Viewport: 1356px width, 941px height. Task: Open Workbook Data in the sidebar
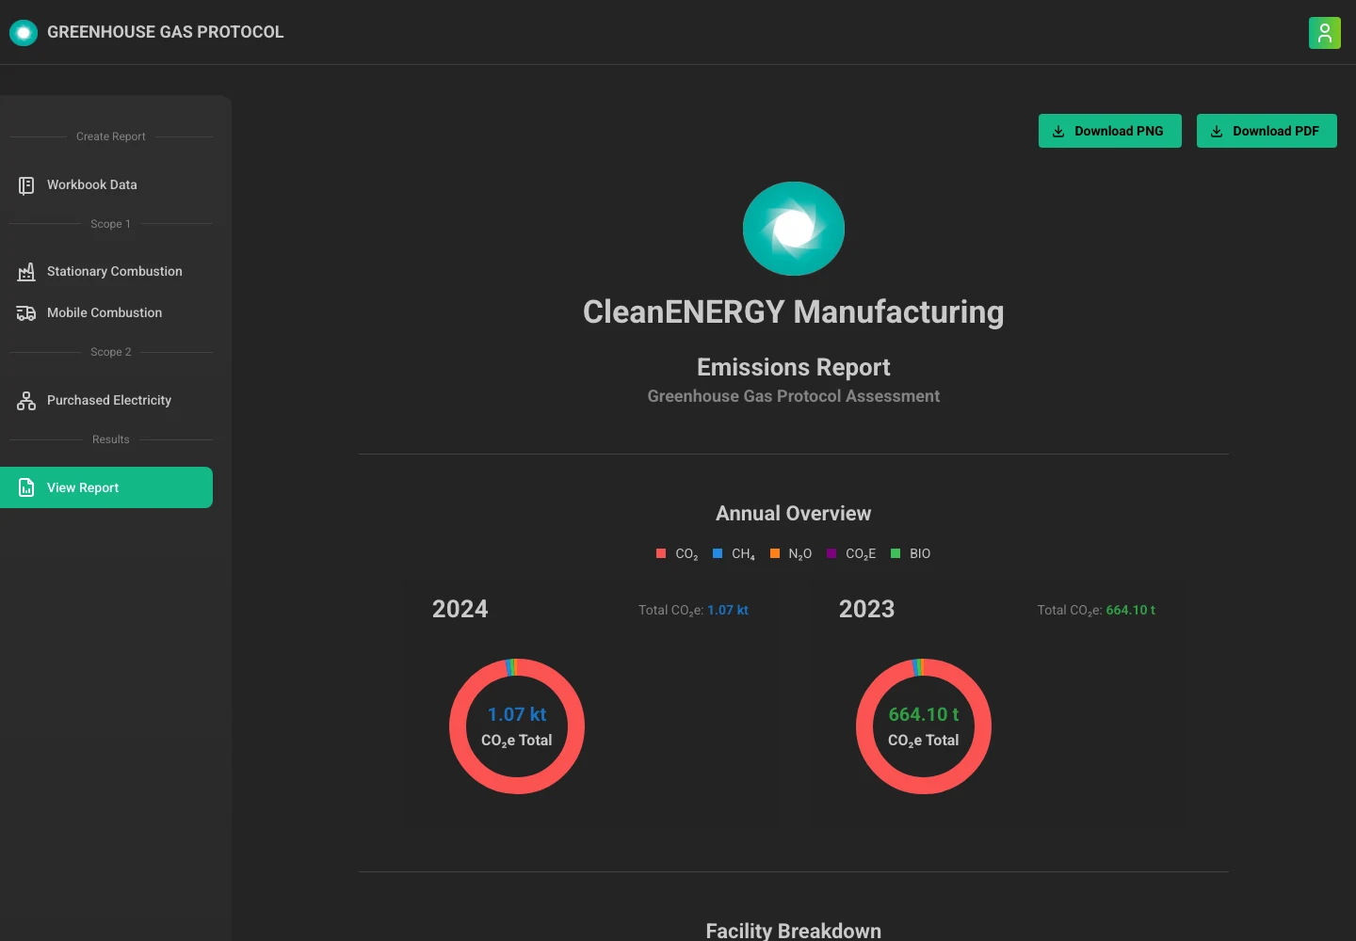[106, 185]
